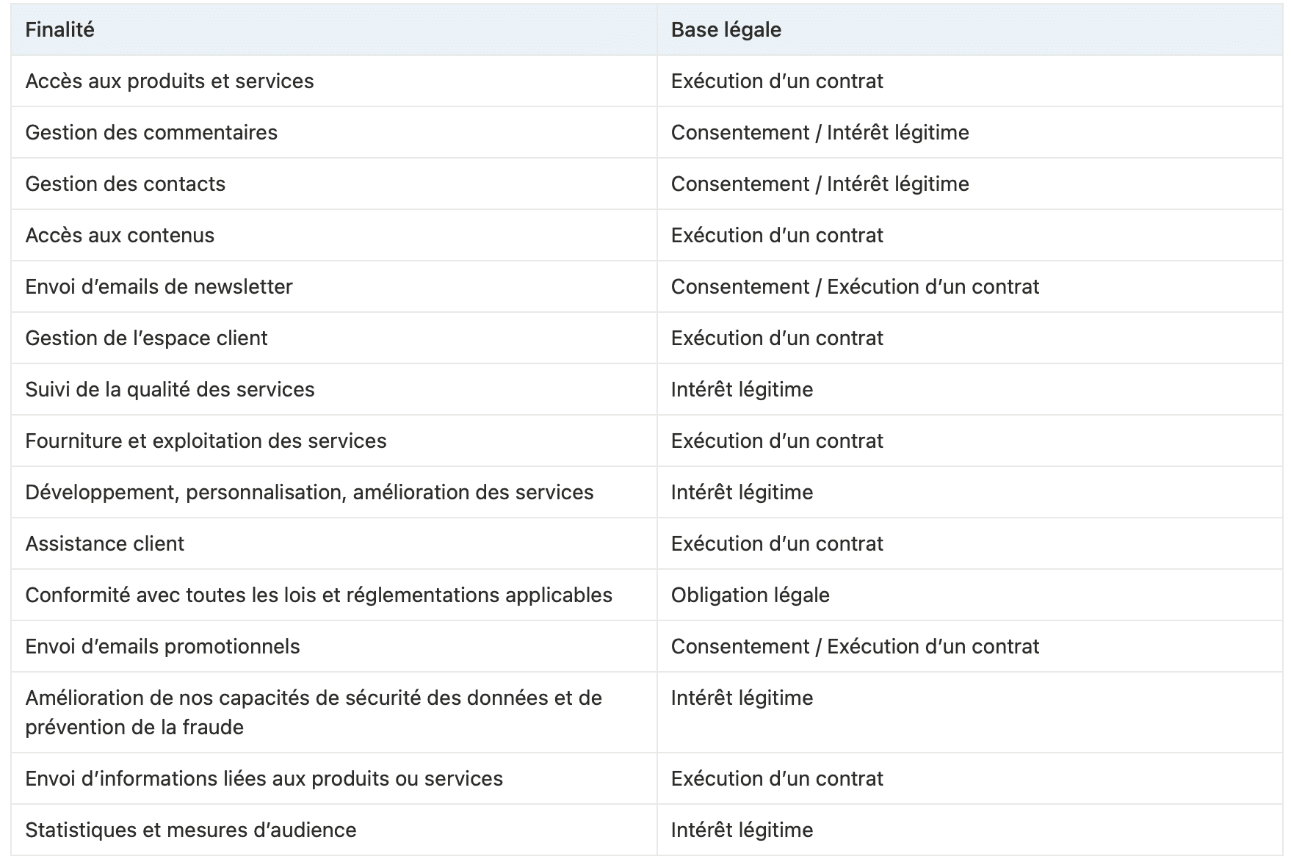Select Amélioration de nos capacités de sécurité
Screen dimensions: 1291x862
point(314,712)
